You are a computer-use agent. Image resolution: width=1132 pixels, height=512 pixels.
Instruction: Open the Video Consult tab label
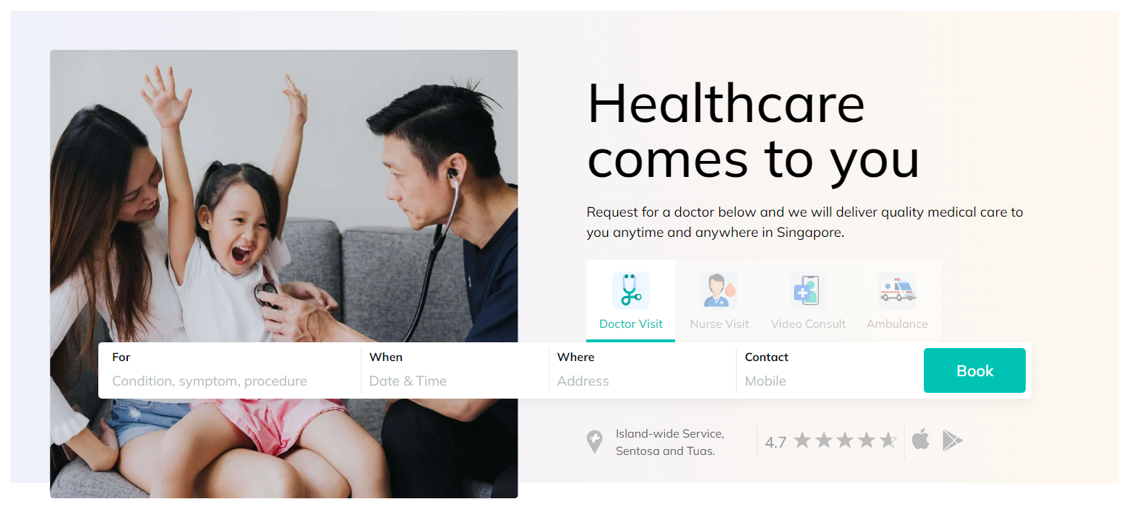(808, 324)
